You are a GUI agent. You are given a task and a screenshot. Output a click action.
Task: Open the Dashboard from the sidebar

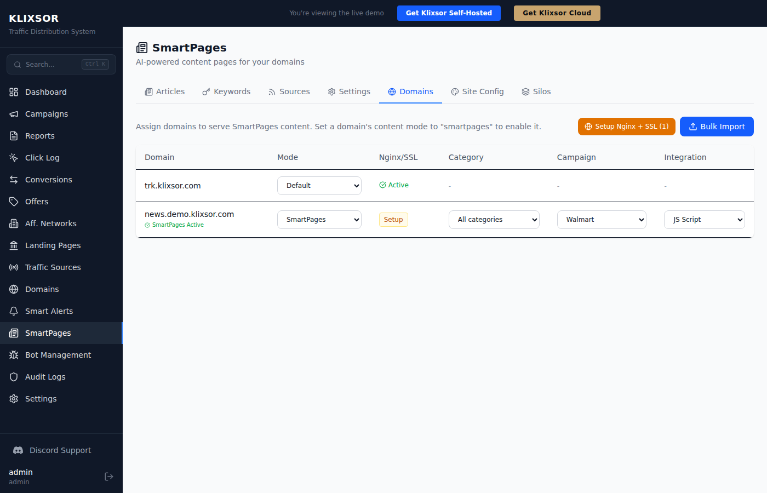point(45,91)
